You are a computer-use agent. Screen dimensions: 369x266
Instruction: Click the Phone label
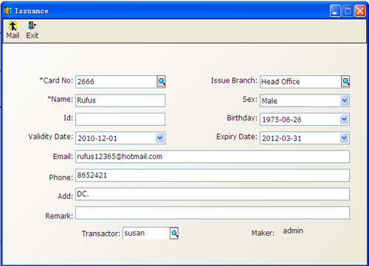click(61, 177)
